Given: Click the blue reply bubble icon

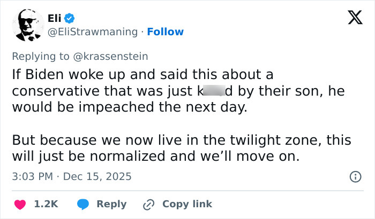Looking at the screenshot, I should click(x=82, y=204).
